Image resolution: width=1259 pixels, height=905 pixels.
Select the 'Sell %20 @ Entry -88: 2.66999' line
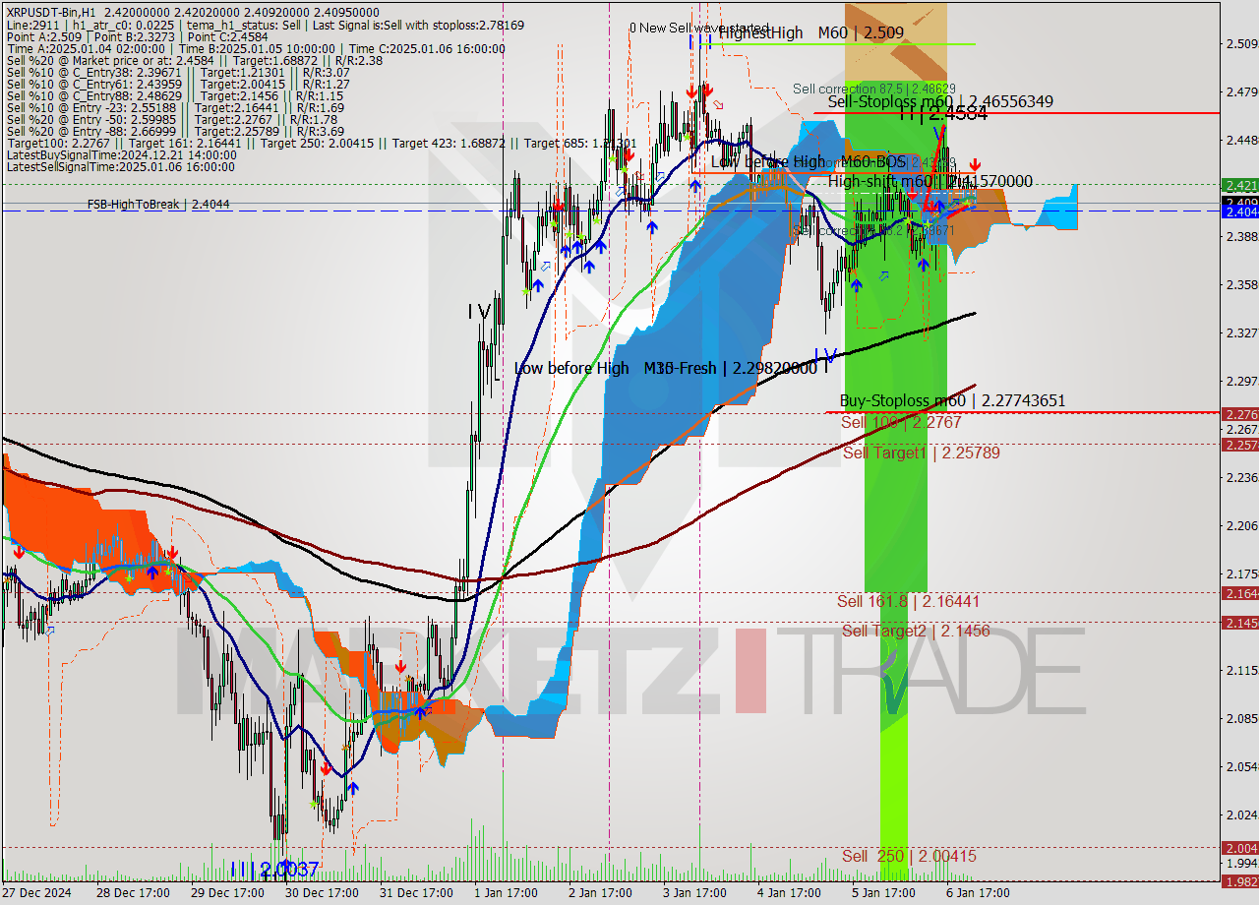pos(175,132)
